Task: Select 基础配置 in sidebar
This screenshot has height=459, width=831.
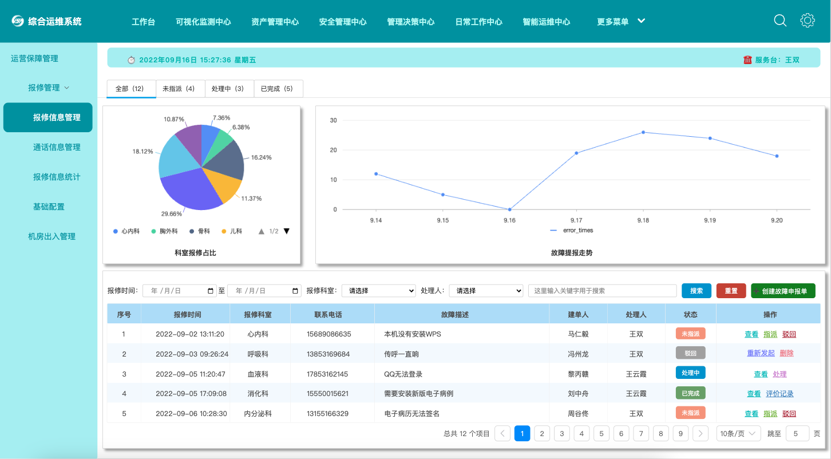Action: [49, 207]
